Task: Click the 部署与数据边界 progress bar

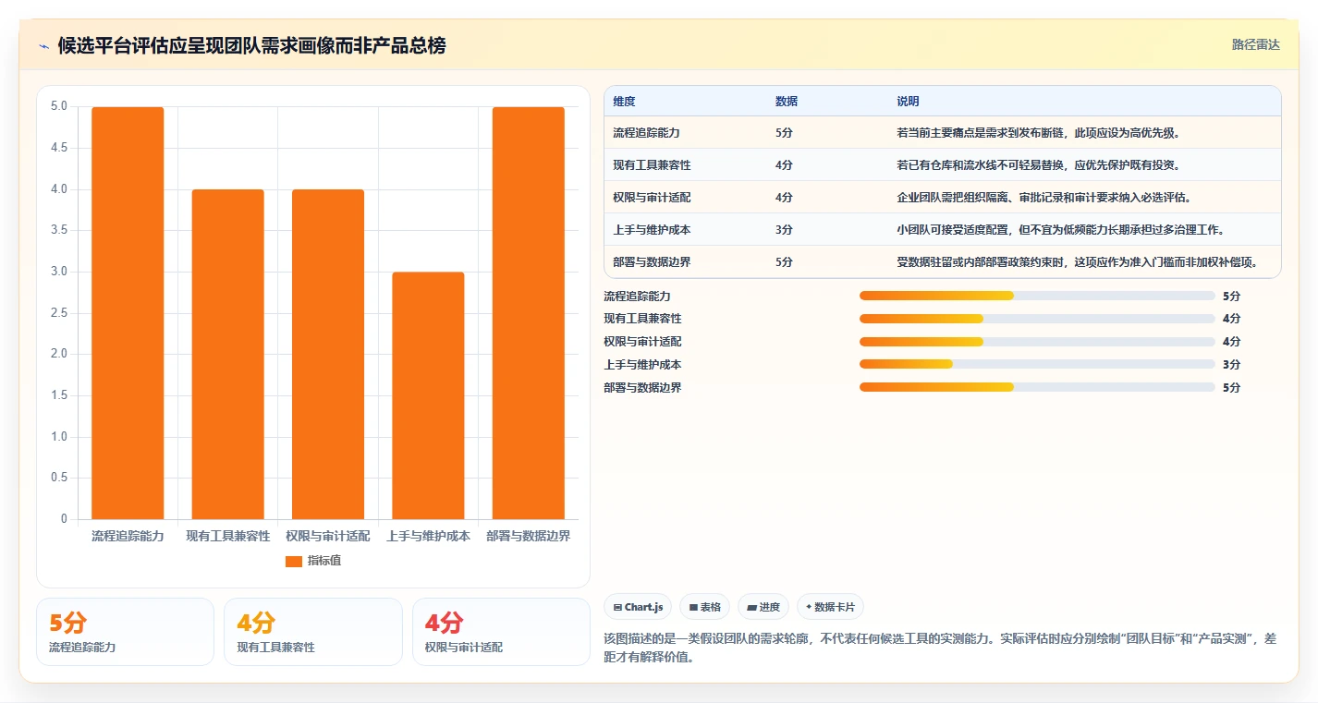Action: point(1037,387)
